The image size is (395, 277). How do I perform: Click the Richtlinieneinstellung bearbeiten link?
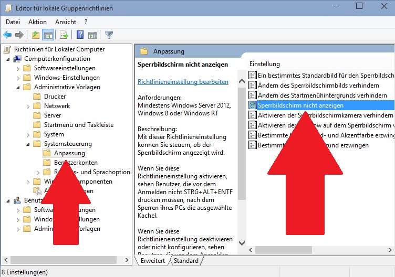tap(183, 82)
